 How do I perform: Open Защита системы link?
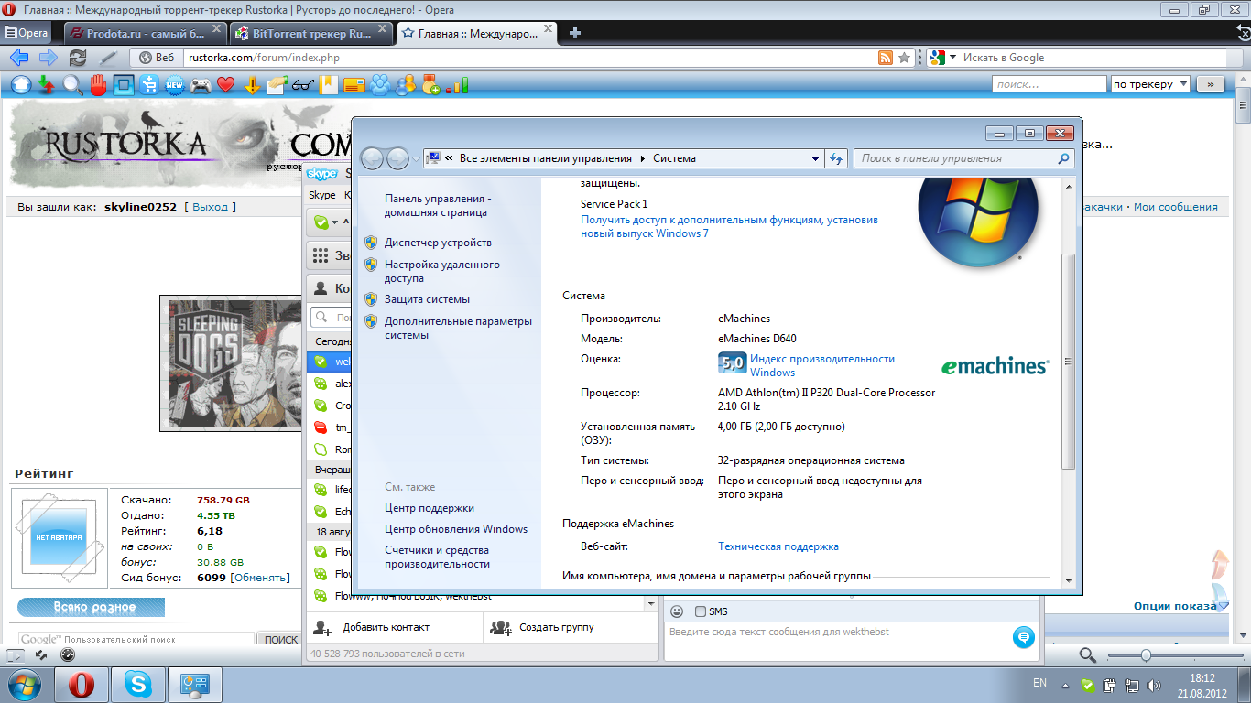click(427, 299)
